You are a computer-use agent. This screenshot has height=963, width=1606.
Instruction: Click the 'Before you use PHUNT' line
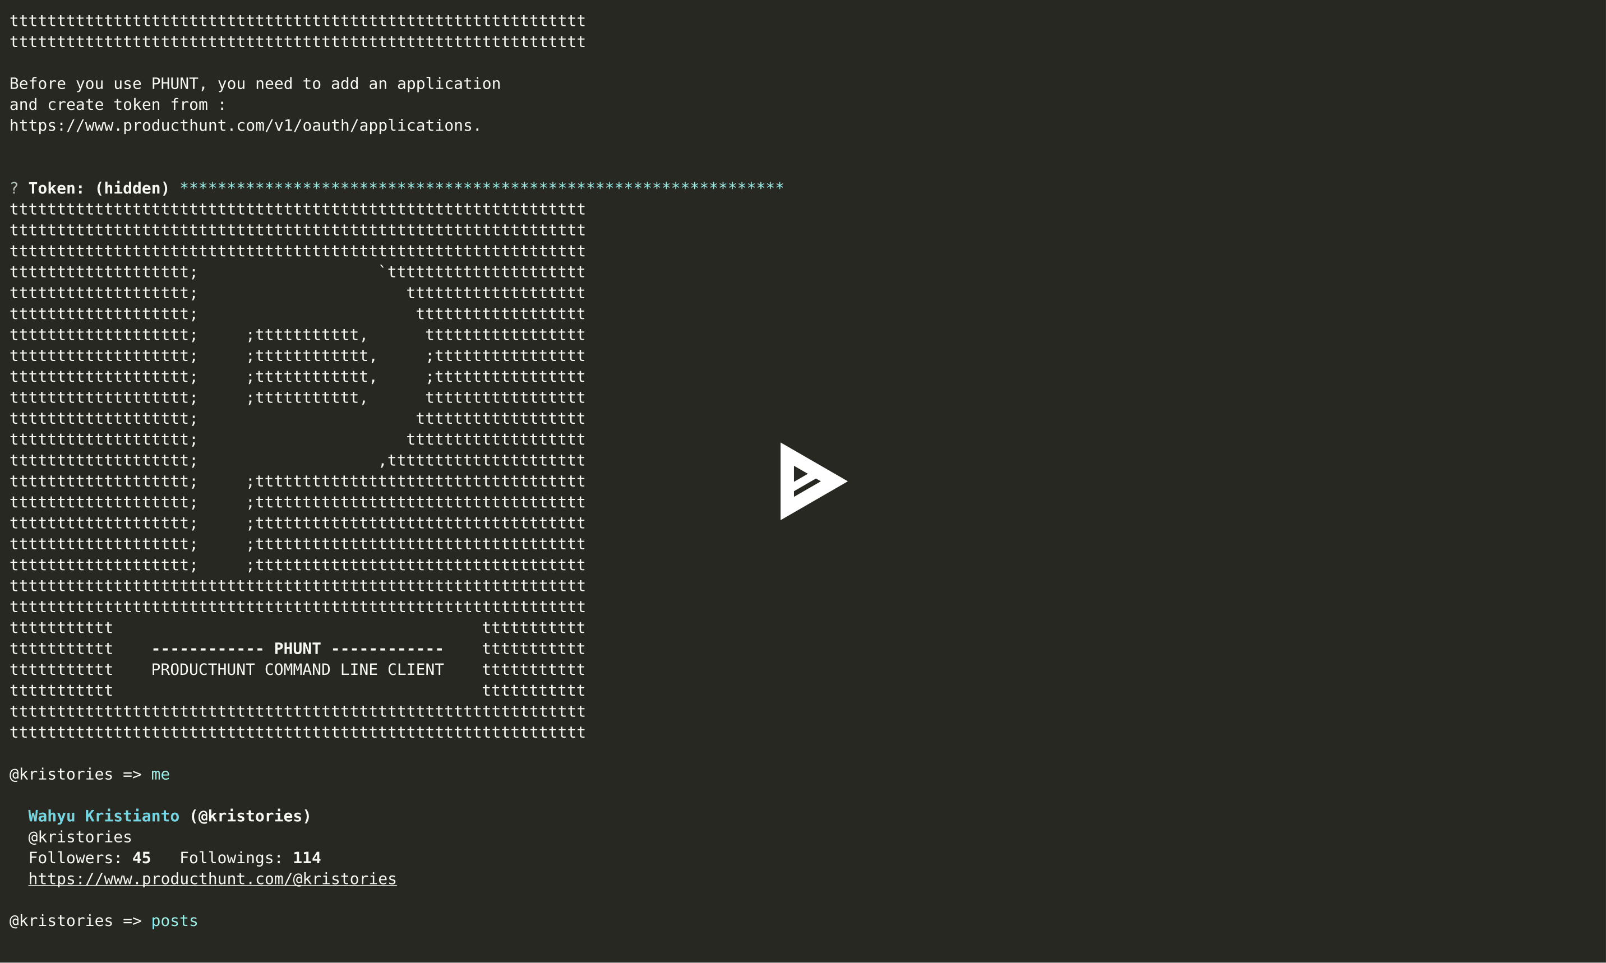pos(255,84)
